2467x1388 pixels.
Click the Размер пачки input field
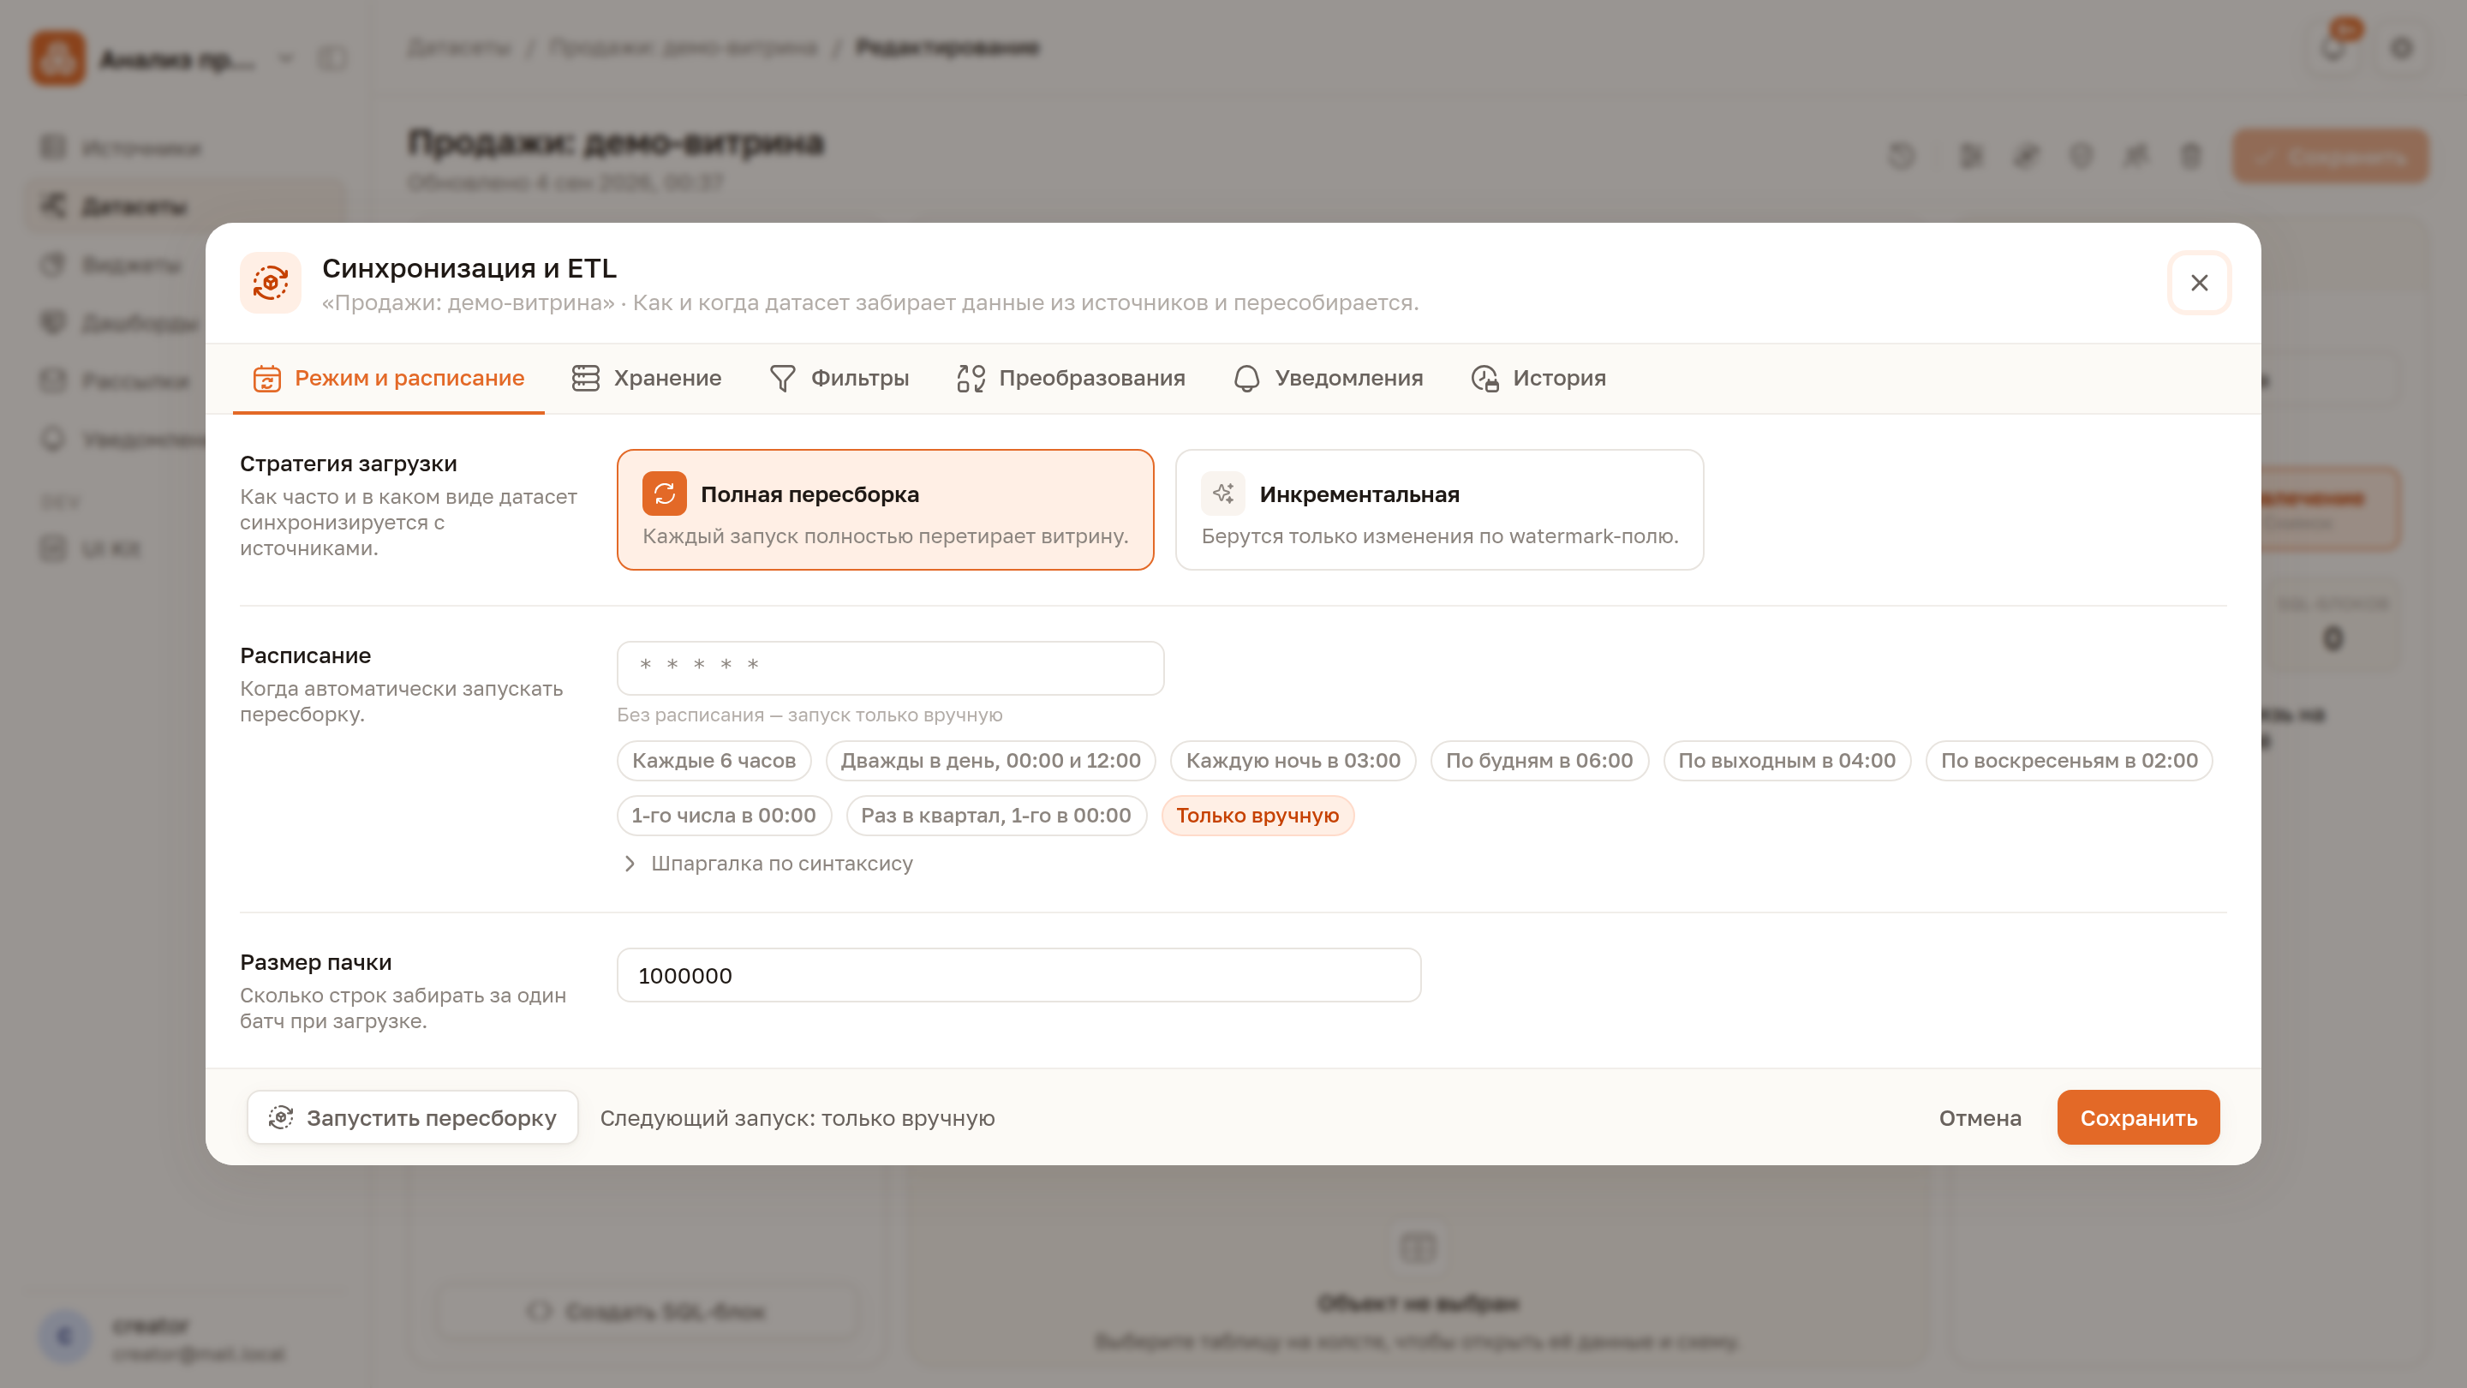pyautogui.click(x=1019, y=975)
